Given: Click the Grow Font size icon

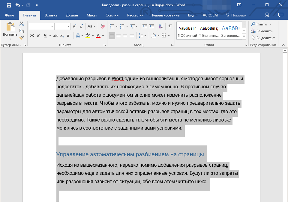Looking at the screenshot, I should point(74,26).
